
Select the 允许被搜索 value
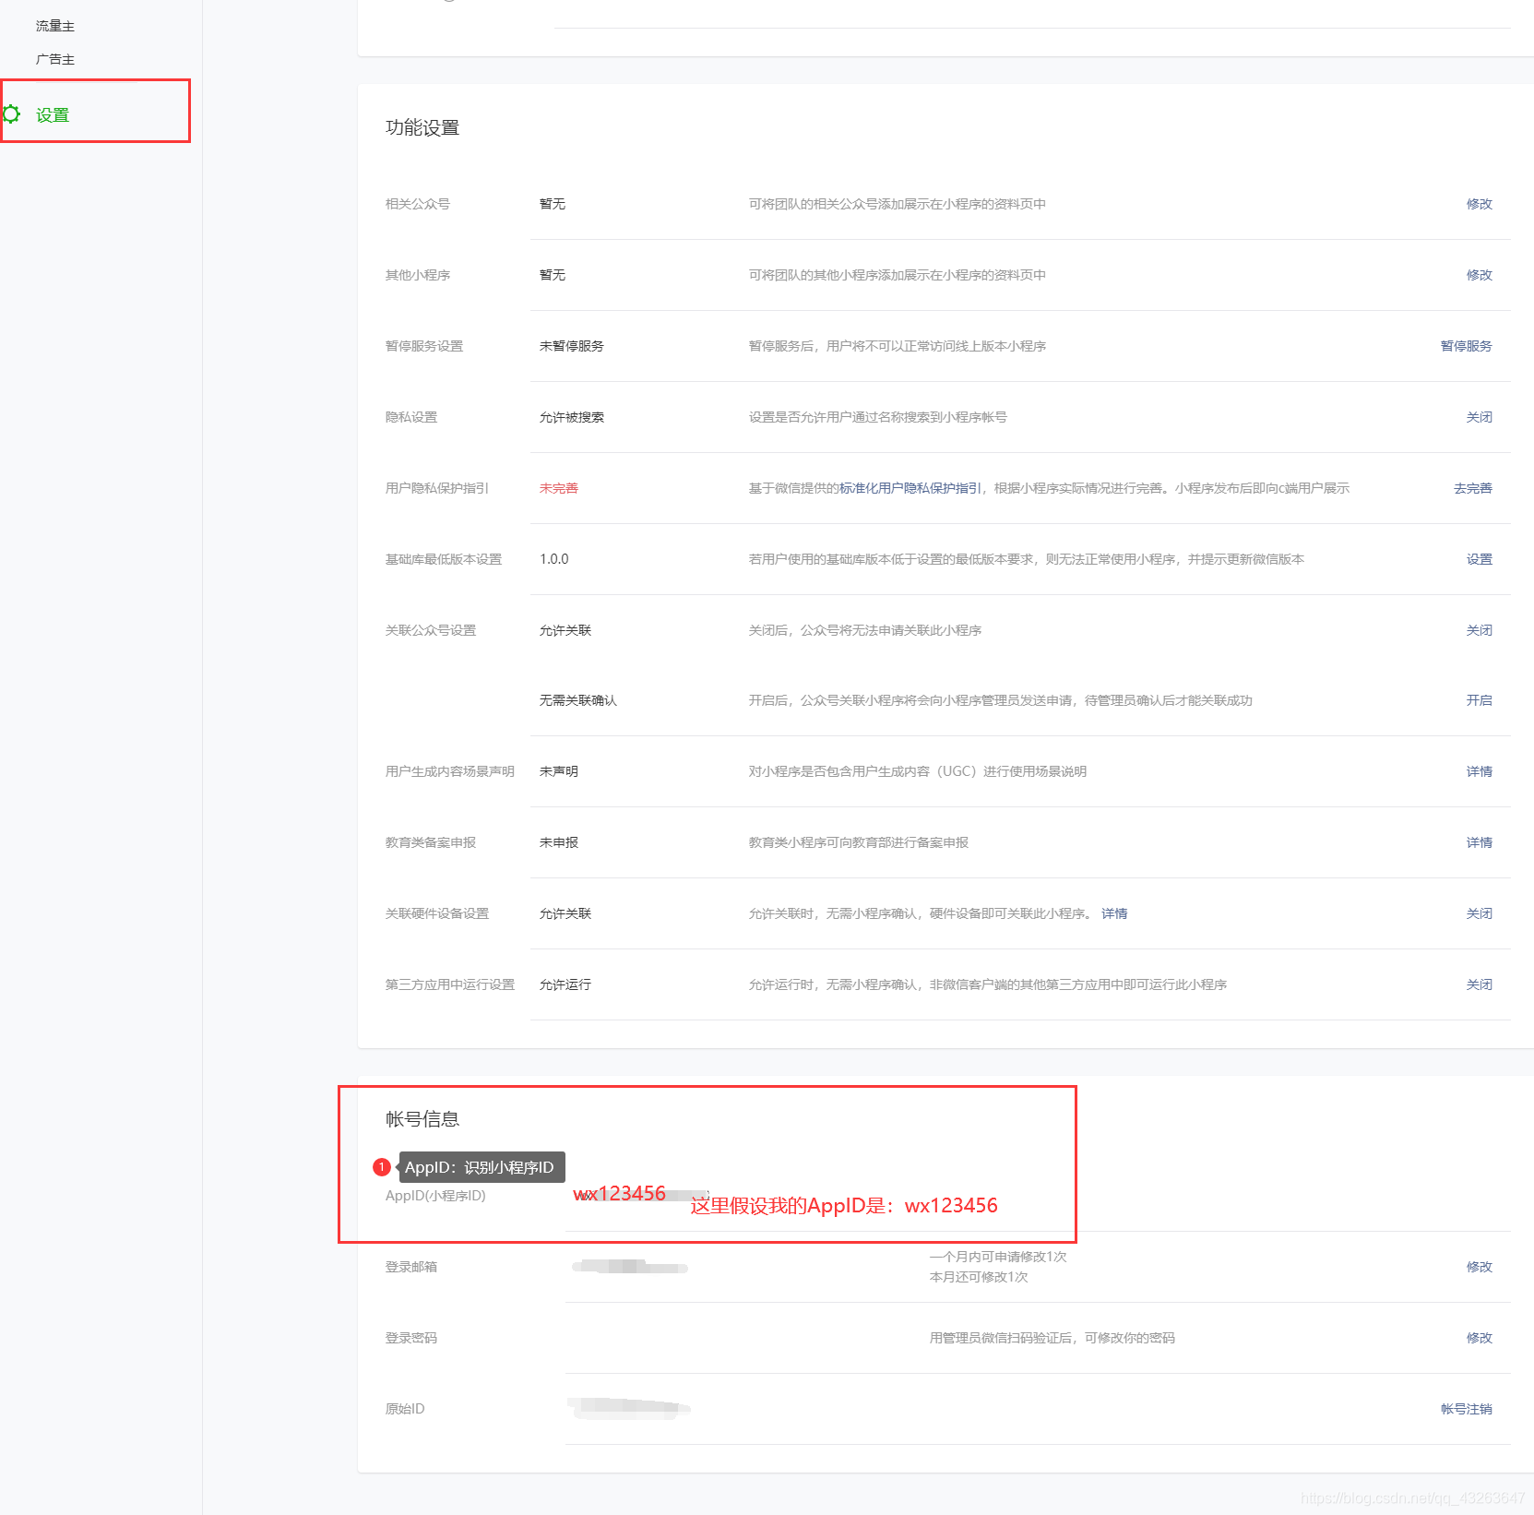[x=572, y=417]
